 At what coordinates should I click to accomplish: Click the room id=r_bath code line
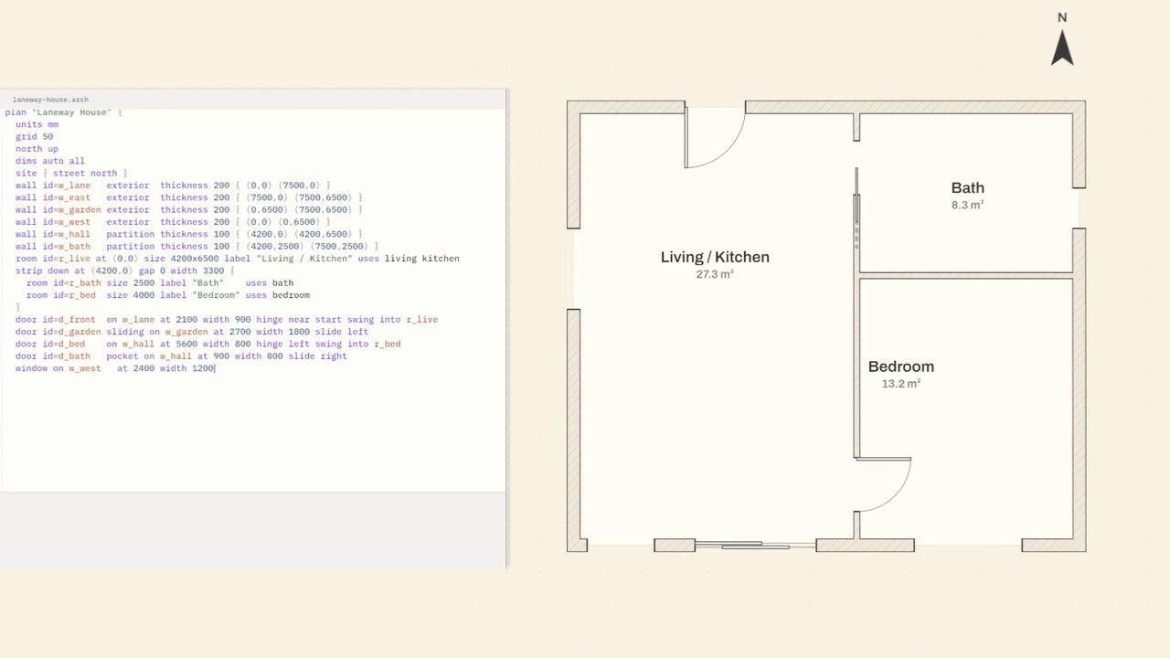(160, 282)
